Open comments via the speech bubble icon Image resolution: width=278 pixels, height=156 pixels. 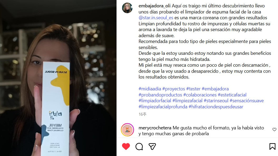pos(139,147)
